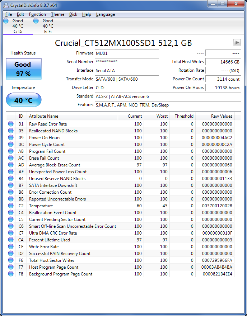Click status orb for Reported Uncorrectable Errors
247x316 pixels.
(11, 199)
